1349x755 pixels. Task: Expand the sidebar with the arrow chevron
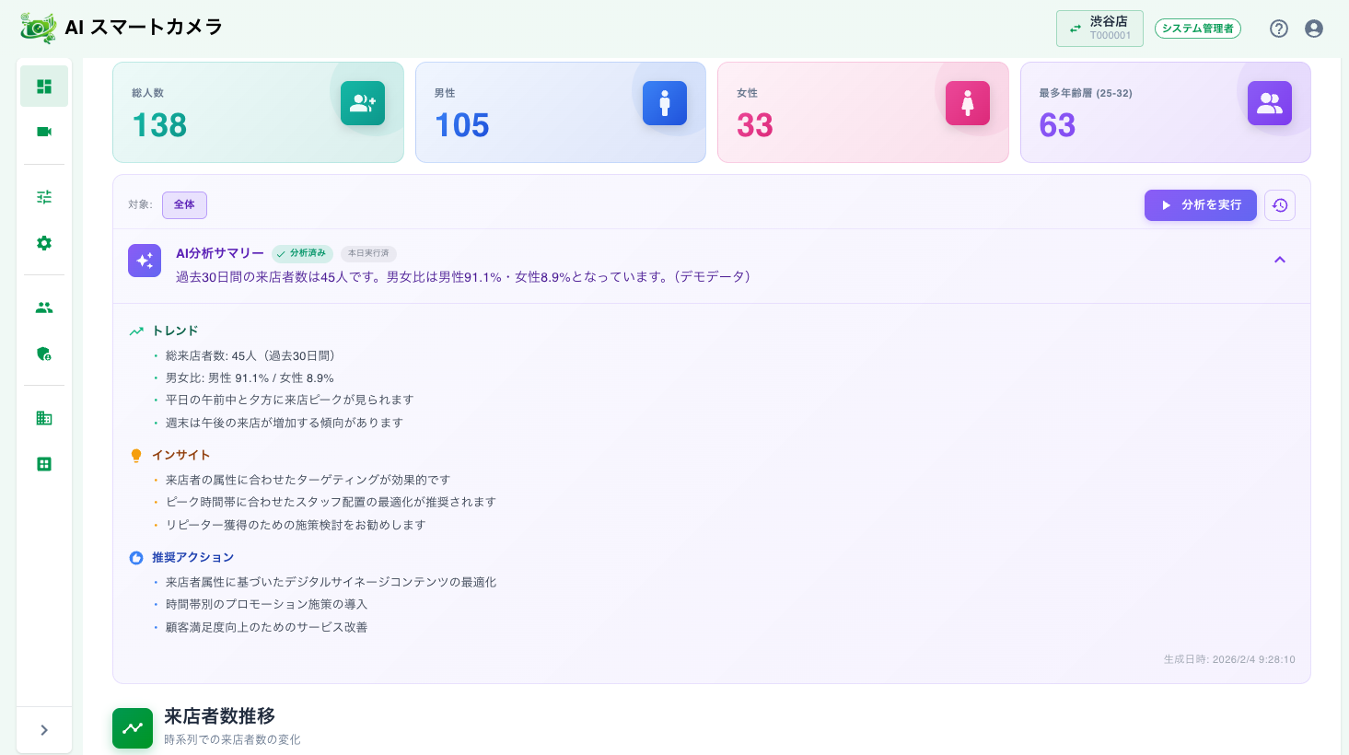[x=43, y=729]
